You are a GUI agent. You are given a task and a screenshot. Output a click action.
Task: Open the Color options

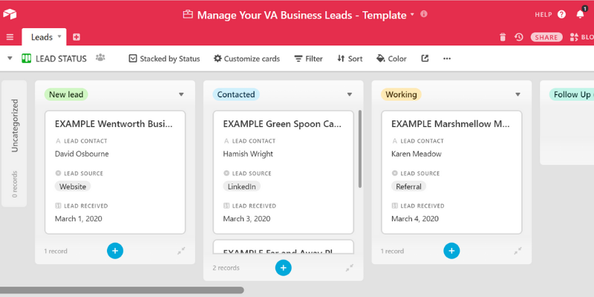point(391,59)
